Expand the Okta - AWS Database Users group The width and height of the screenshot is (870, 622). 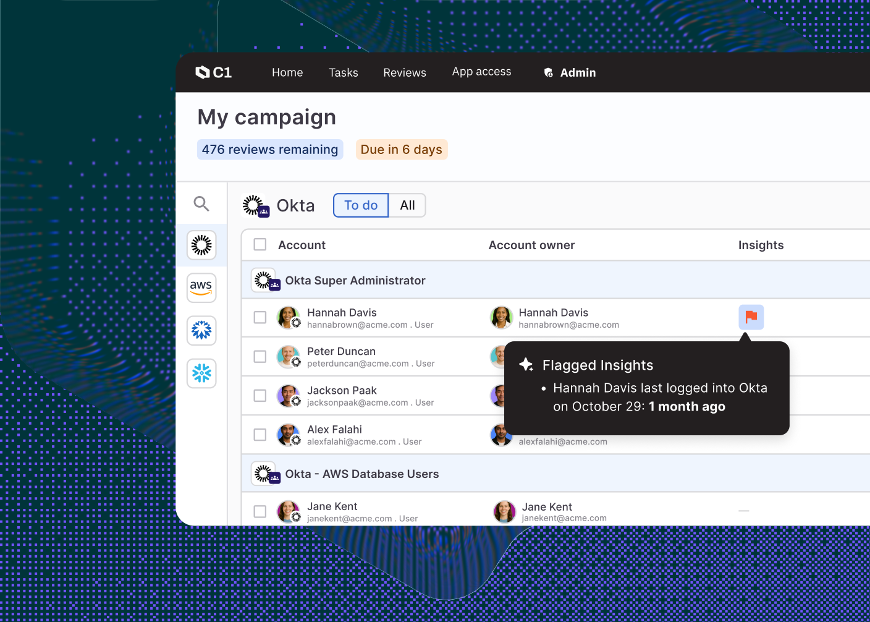tap(361, 474)
